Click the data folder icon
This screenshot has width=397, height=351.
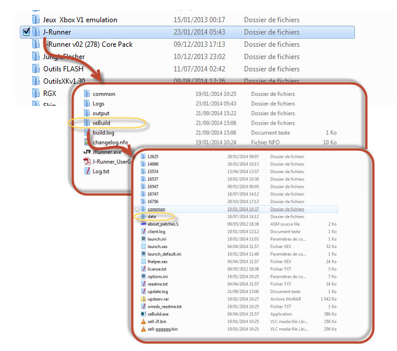point(143,216)
